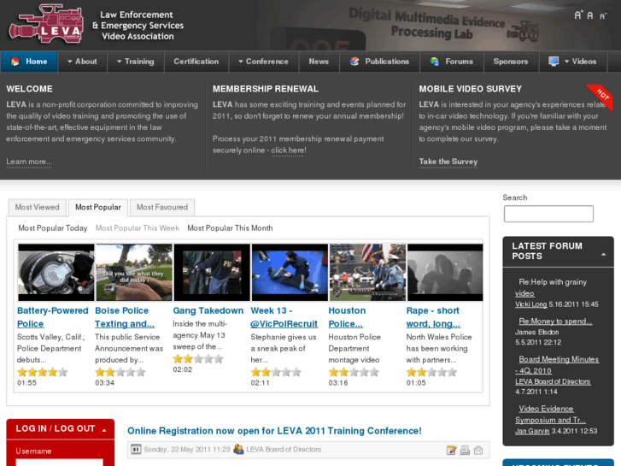The width and height of the screenshot is (621, 466).
Task: Increase font size with A+ icon
Action: click(x=578, y=15)
